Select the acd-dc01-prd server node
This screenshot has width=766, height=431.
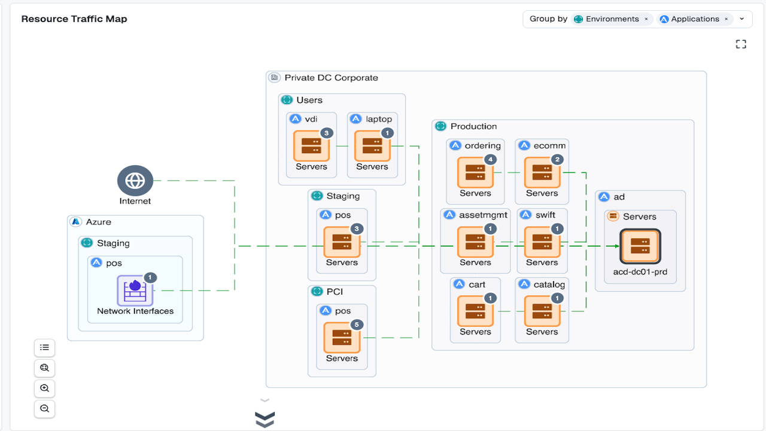click(x=640, y=246)
